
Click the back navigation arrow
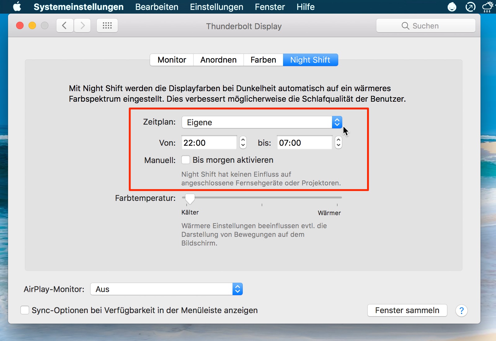tap(65, 25)
